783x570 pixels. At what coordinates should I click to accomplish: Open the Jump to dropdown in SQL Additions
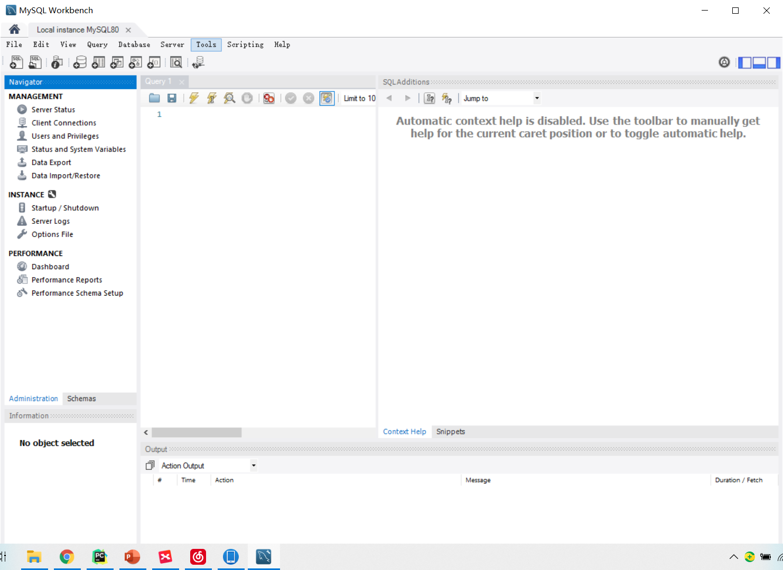pos(536,98)
